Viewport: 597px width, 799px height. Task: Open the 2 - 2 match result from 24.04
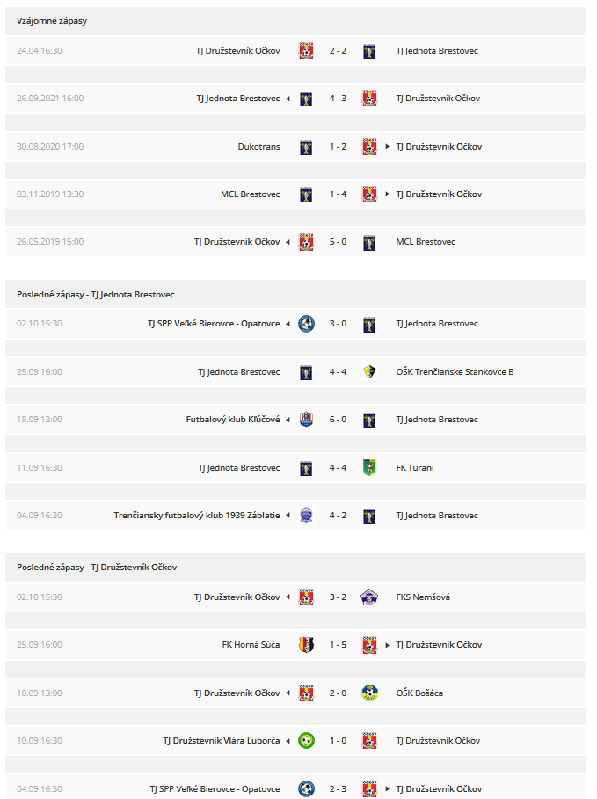pos(338,50)
